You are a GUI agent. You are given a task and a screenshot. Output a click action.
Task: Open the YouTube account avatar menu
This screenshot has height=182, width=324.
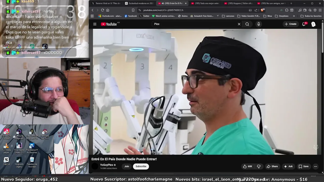click(313, 24)
